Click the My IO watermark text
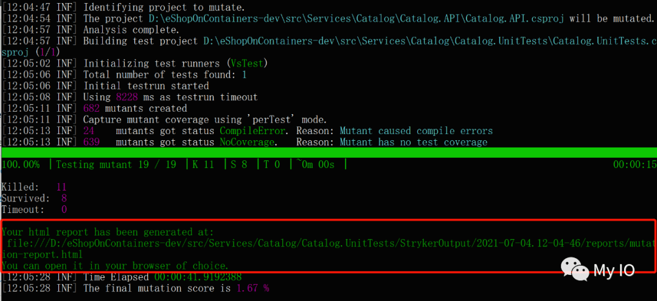Screen dimensions: 657x301 pyautogui.click(x=614, y=271)
